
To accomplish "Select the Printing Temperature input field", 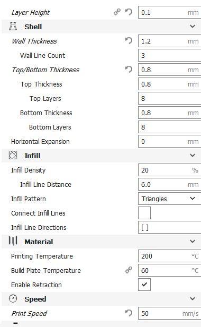I will click(x=169, y=256).
